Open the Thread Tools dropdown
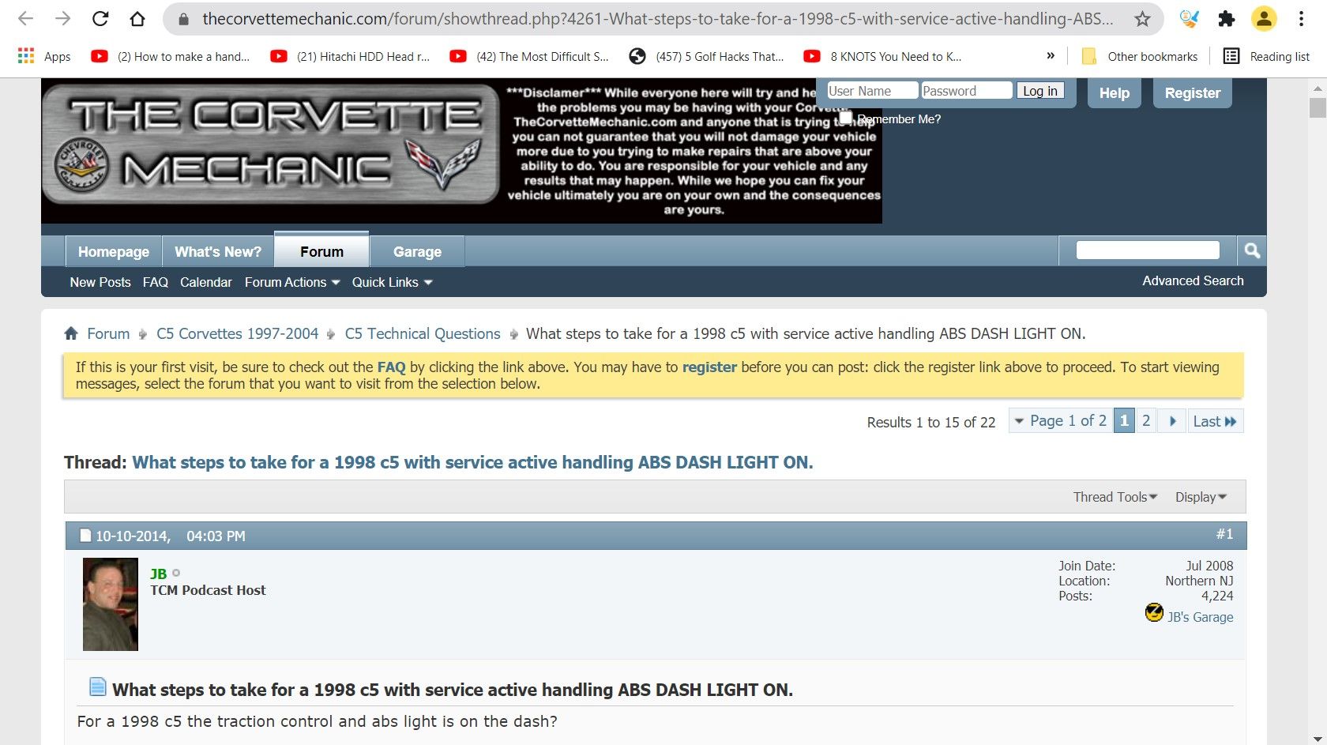The height and width of the screenshot is (745, 1327). [1114, 497]
